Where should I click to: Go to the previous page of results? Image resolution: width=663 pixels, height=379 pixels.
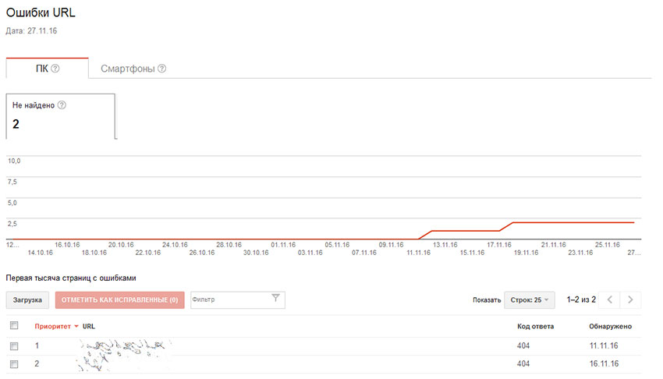click(x=610, y=299)
